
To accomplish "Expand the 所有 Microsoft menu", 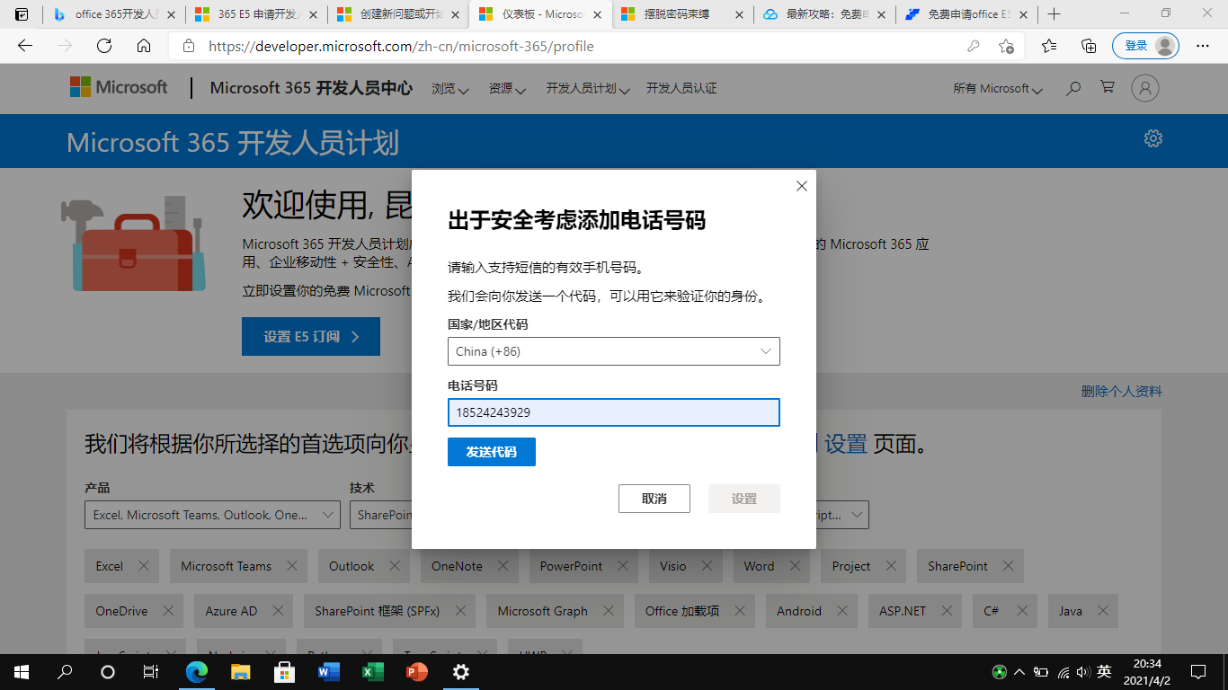I will pyautogui.click(x=998, y=88).
